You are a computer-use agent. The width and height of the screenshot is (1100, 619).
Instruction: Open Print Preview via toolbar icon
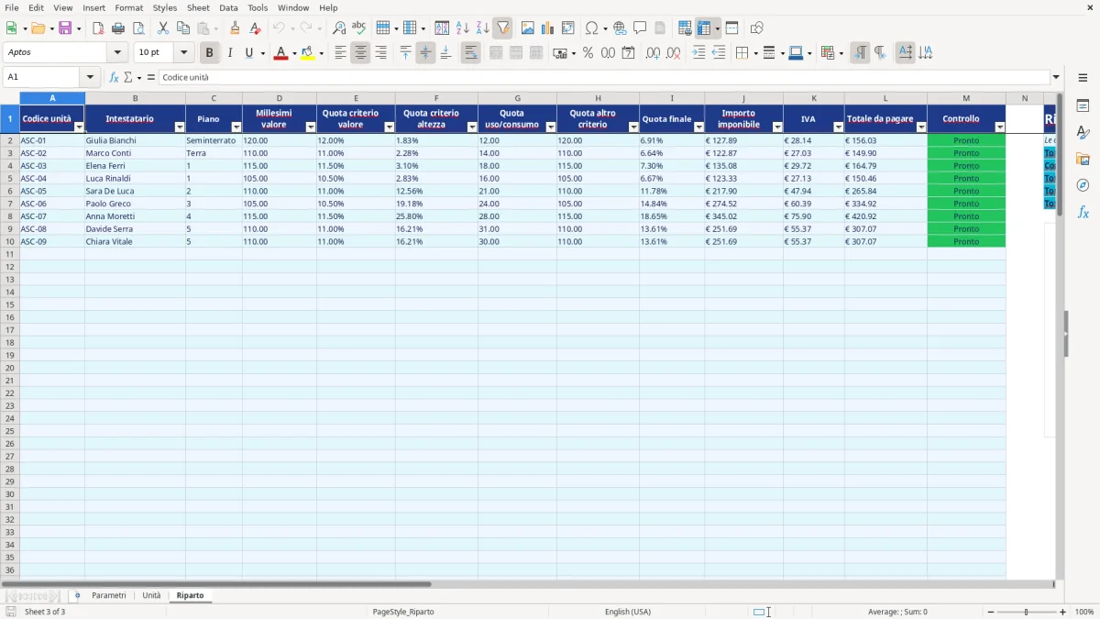pyautogui.click(x=138, y=28)
